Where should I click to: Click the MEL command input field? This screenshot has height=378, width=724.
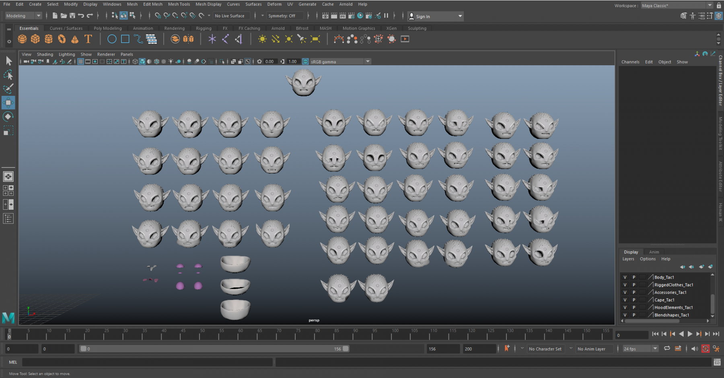coord(147,362)
